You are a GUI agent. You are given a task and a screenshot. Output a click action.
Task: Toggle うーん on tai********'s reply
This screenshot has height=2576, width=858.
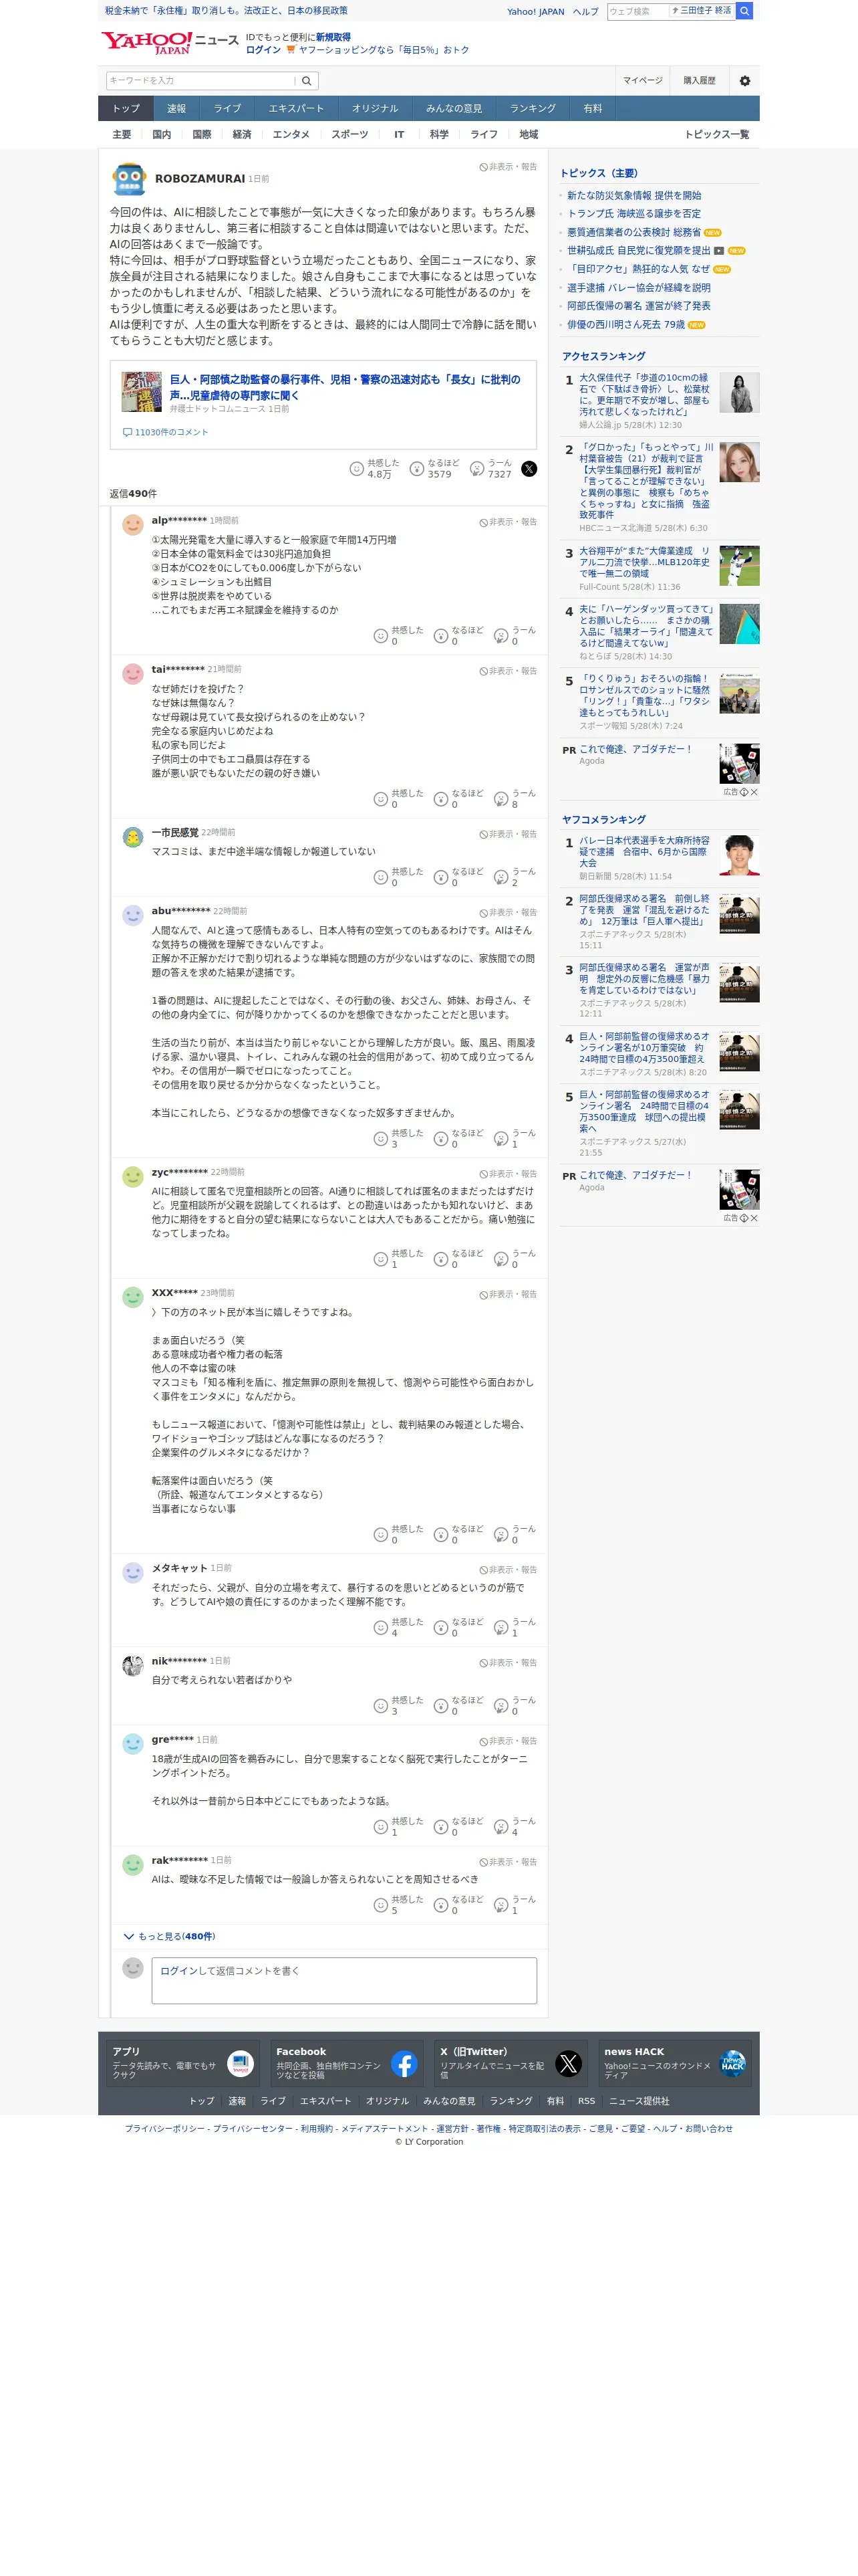(x=515, y=799)
